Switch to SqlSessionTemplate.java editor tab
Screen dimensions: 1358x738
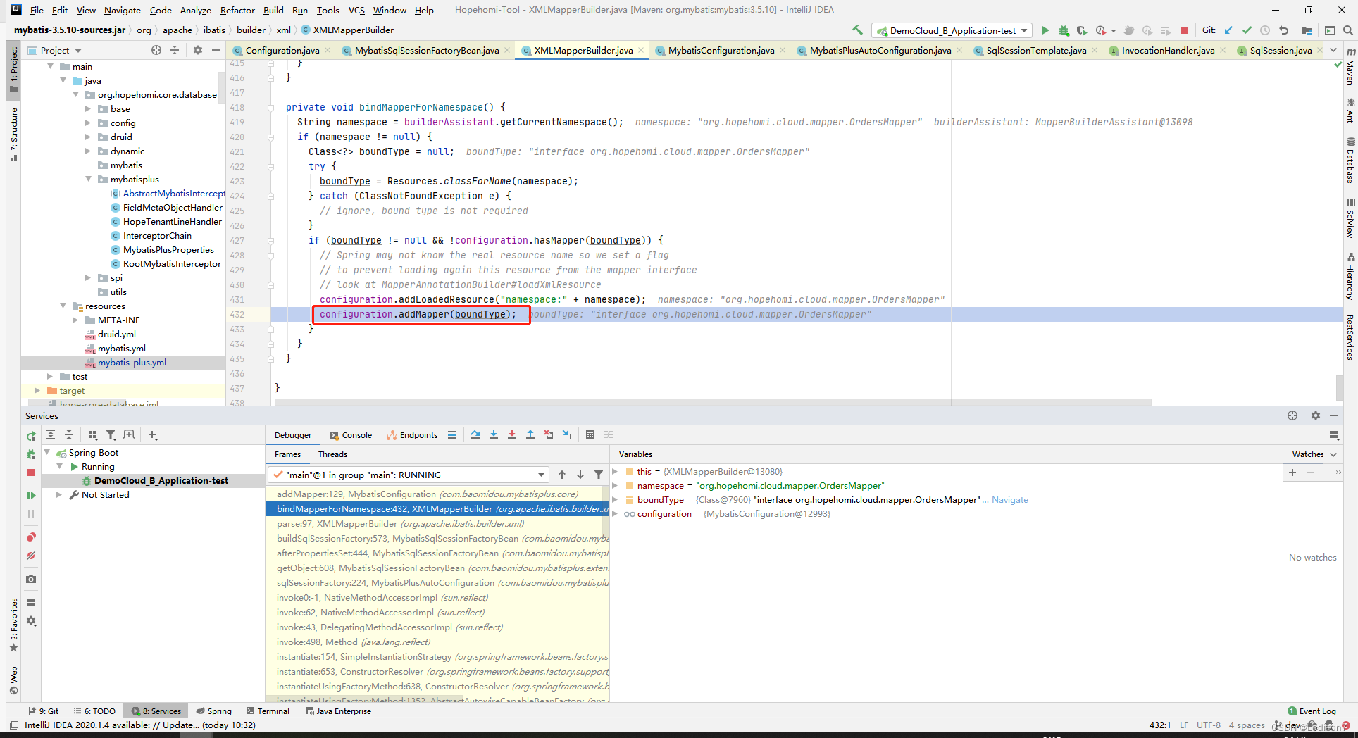coord(1036,50)
